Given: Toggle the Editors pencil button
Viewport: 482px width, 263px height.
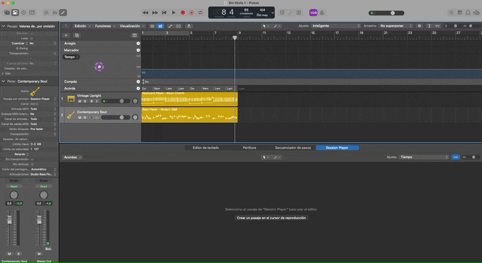Looking at the screenshot, I should pos(63,13).
